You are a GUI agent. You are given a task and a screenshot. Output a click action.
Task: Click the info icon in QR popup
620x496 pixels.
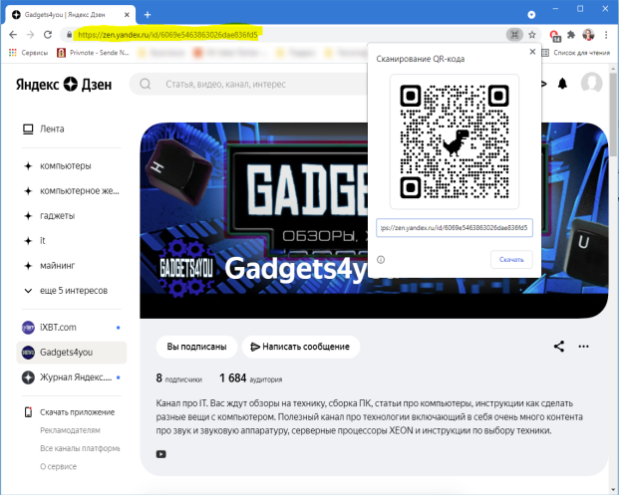(x=381, y=260)
